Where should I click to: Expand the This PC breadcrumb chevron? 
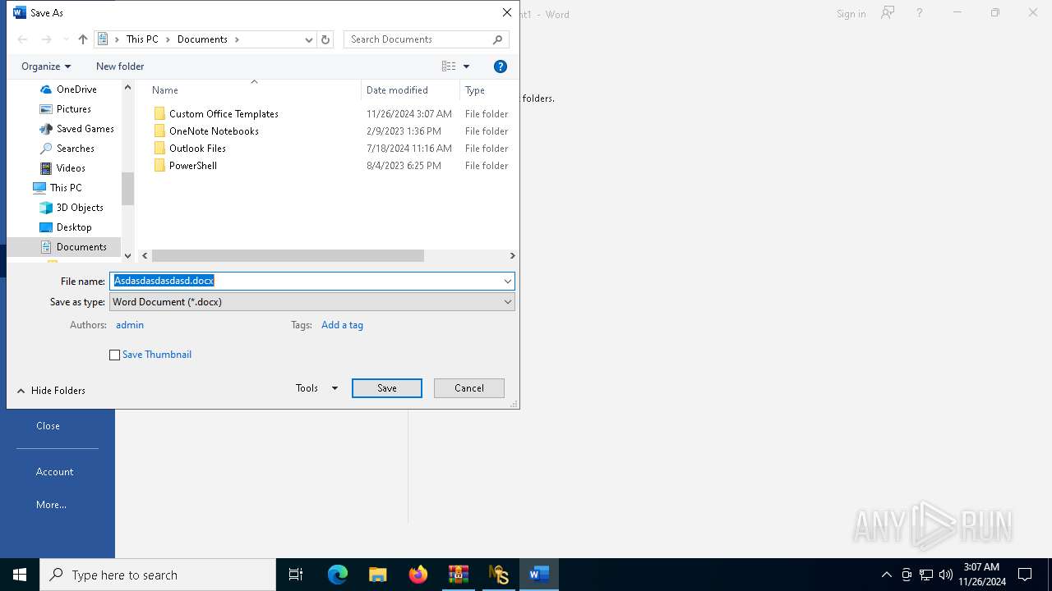168,39
